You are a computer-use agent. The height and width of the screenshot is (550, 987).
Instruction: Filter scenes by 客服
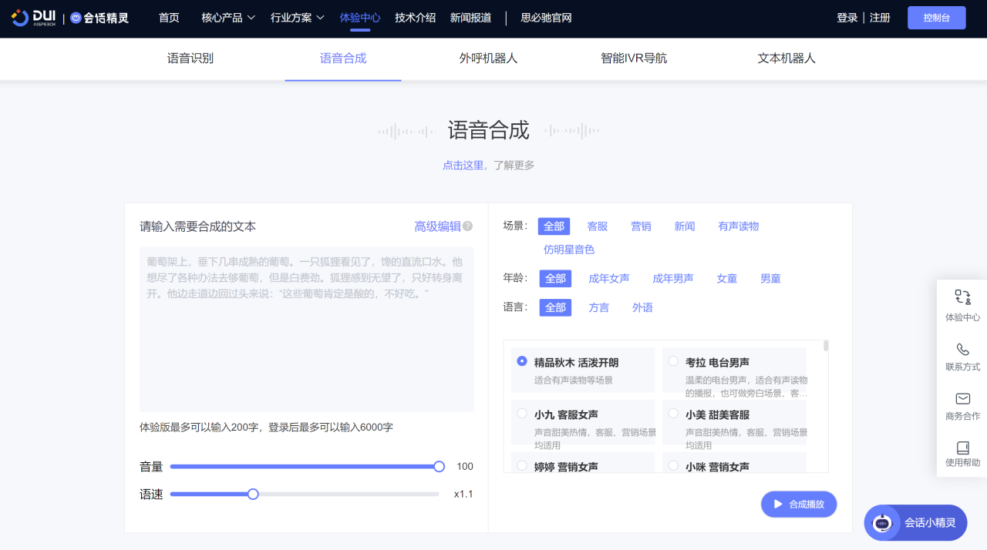coord(597,226)
